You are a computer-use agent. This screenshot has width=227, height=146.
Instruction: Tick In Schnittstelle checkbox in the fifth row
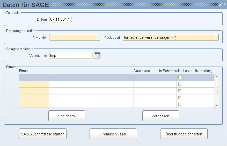click(x=180, y=104)
